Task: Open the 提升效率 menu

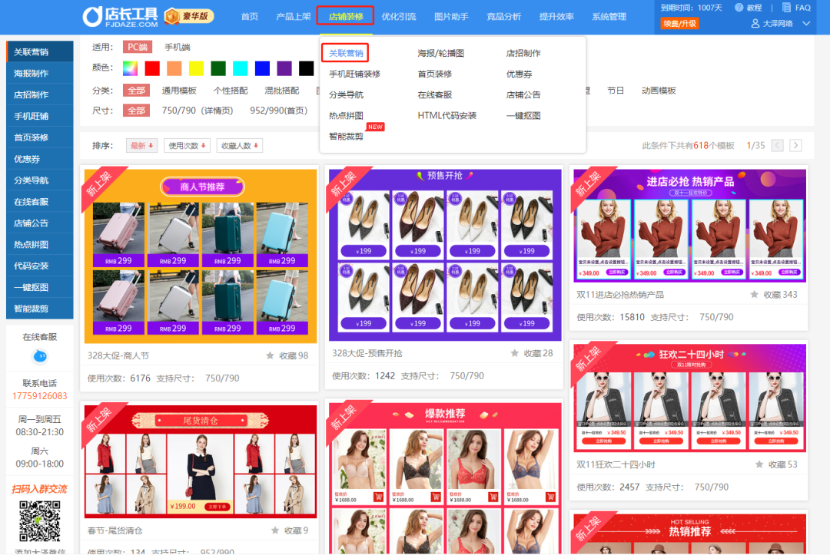Action: click(556, 16)
